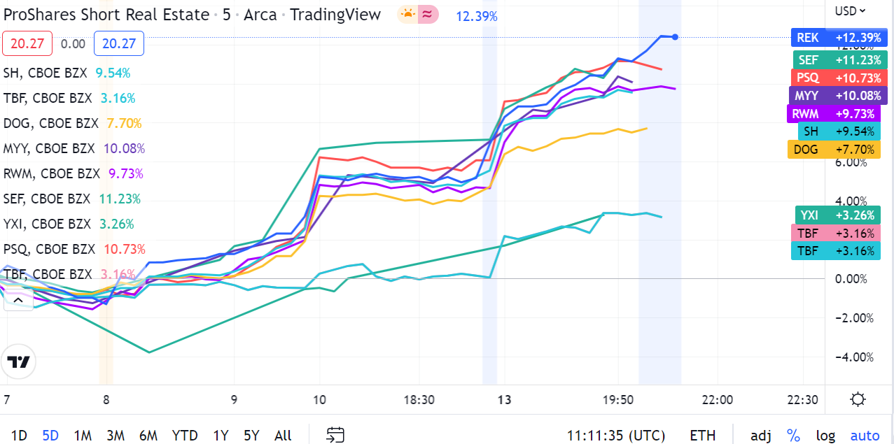The width and height of the screenshot is (894, 444).
Task: Click the red 20.27 sell price button
Action: (28, 44)
